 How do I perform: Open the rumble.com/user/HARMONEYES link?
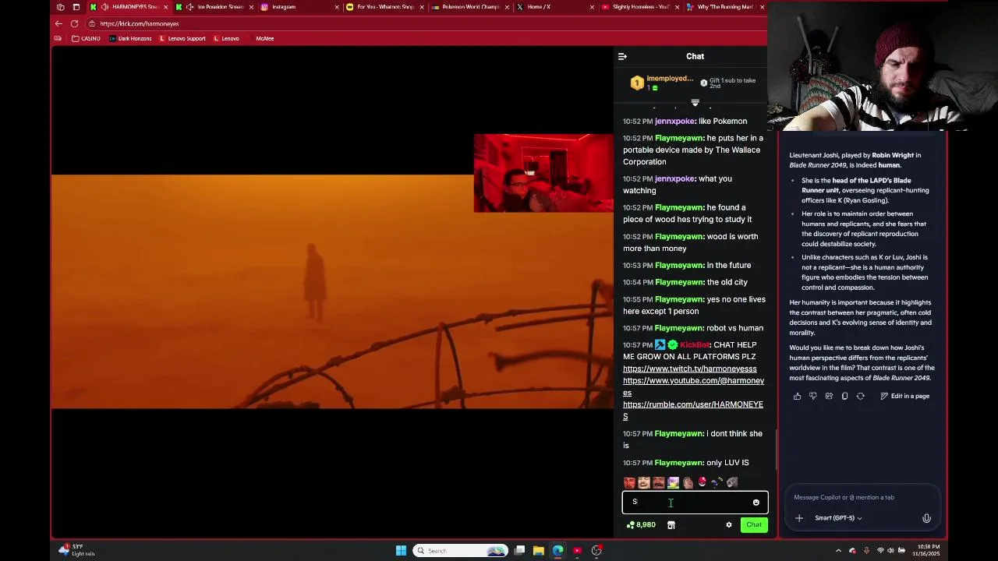pos(692,411)
